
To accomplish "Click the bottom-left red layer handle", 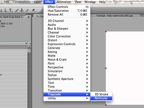I will coord(106,105).
